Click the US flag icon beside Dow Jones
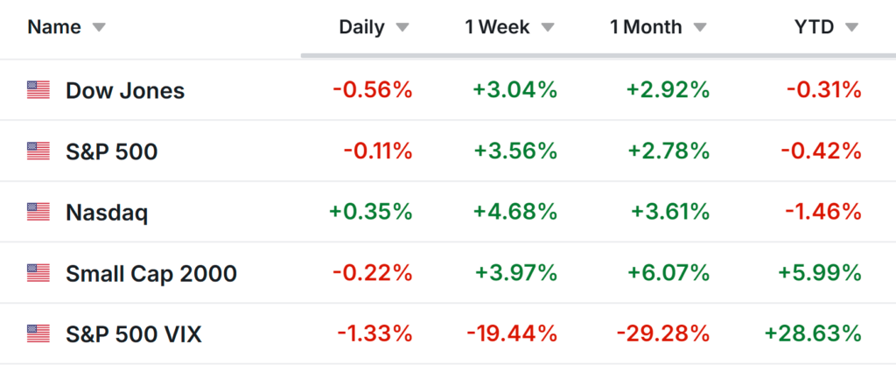This screenshot has height=372, width=896. point(38,90)
